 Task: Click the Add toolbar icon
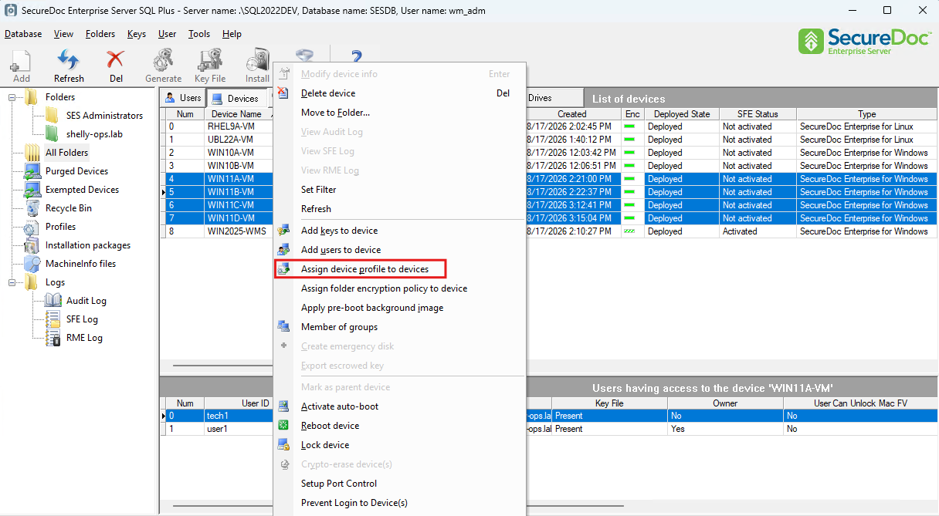(x=21, y=62)
